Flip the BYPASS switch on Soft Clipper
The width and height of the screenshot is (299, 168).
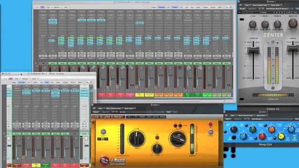[210, 132]
